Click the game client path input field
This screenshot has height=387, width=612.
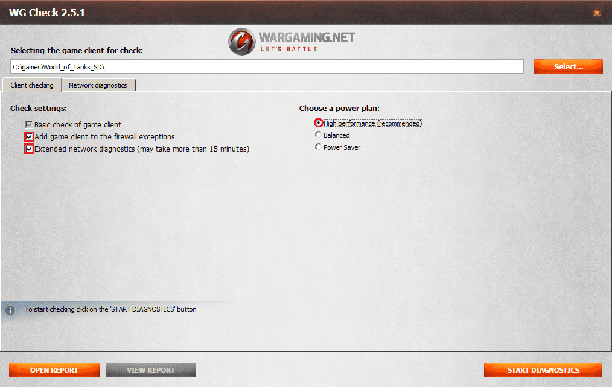(x=267, y=67)
